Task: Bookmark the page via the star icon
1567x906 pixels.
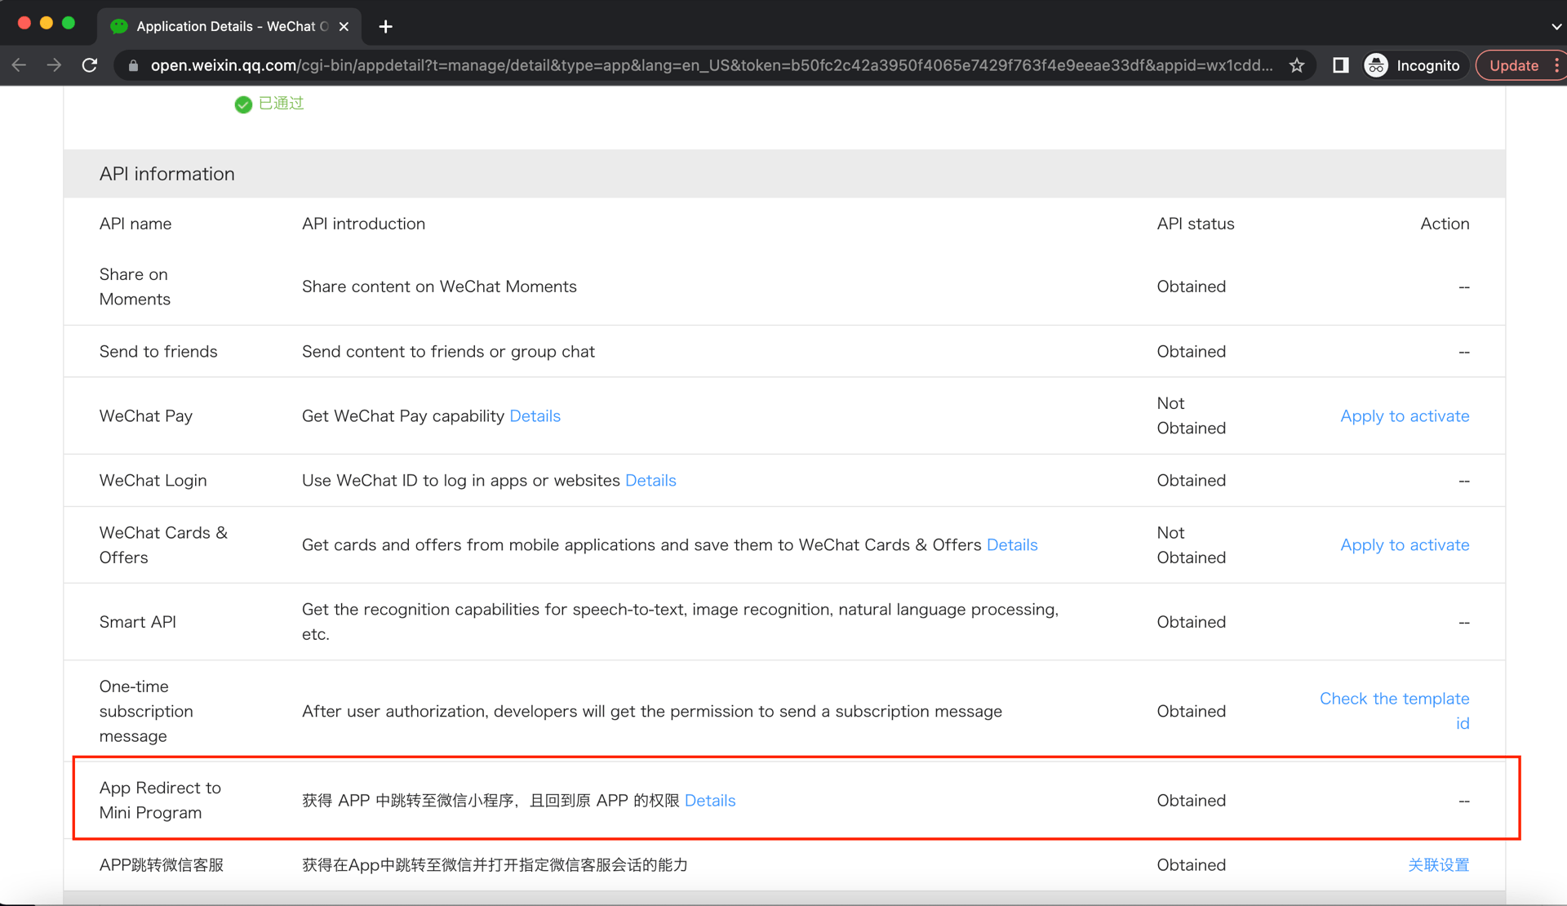Action: click(x=1296, y=65)
